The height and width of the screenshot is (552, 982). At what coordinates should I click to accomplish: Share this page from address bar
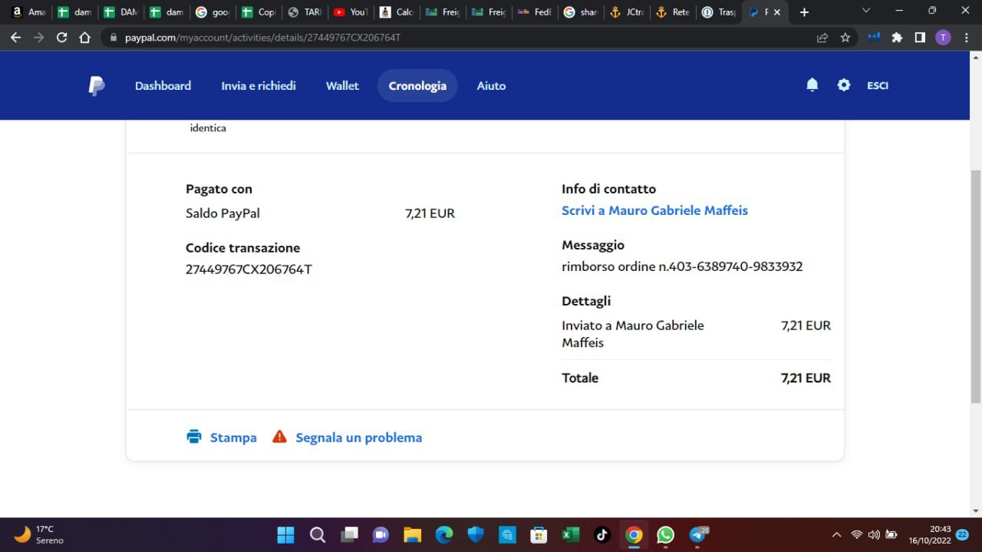(x=822, y=37)
